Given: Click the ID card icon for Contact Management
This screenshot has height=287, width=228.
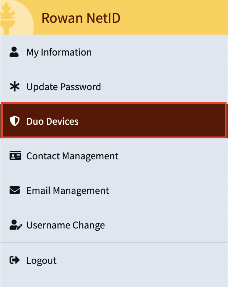Looking at the screenshot, I should (14, 156).
